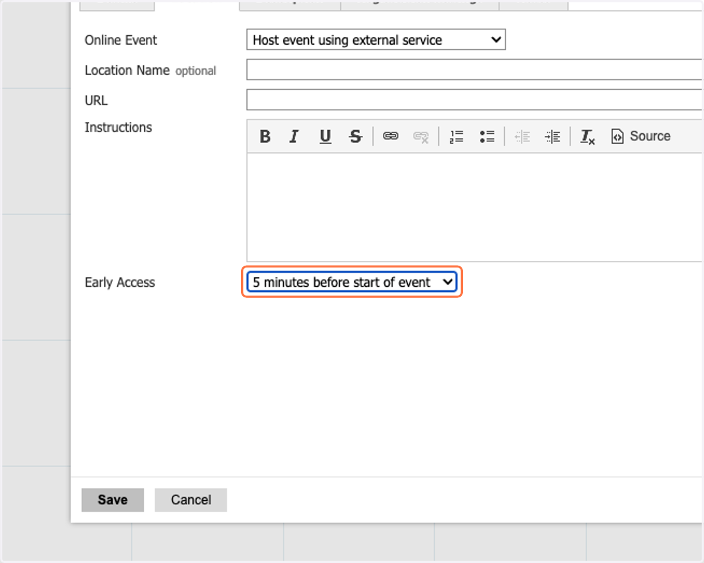Click the URL label
Viewport: 704px width, 563px height.
pyautogui.click(x=96, y=100)
